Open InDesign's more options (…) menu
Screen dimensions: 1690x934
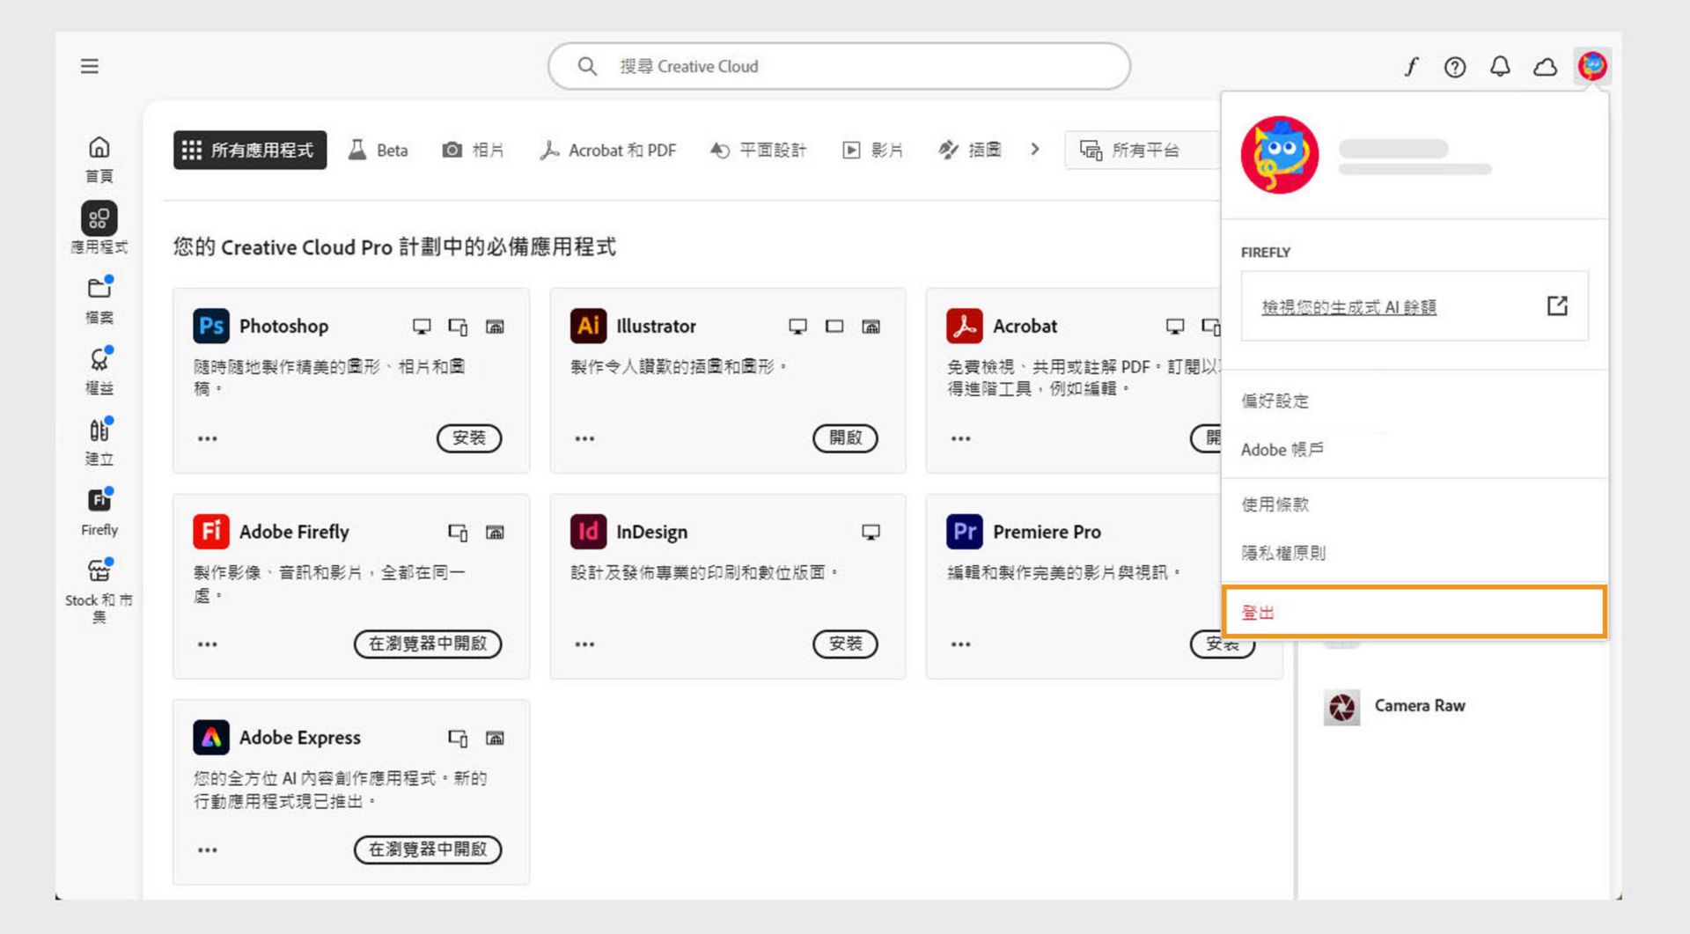[584, 644]
